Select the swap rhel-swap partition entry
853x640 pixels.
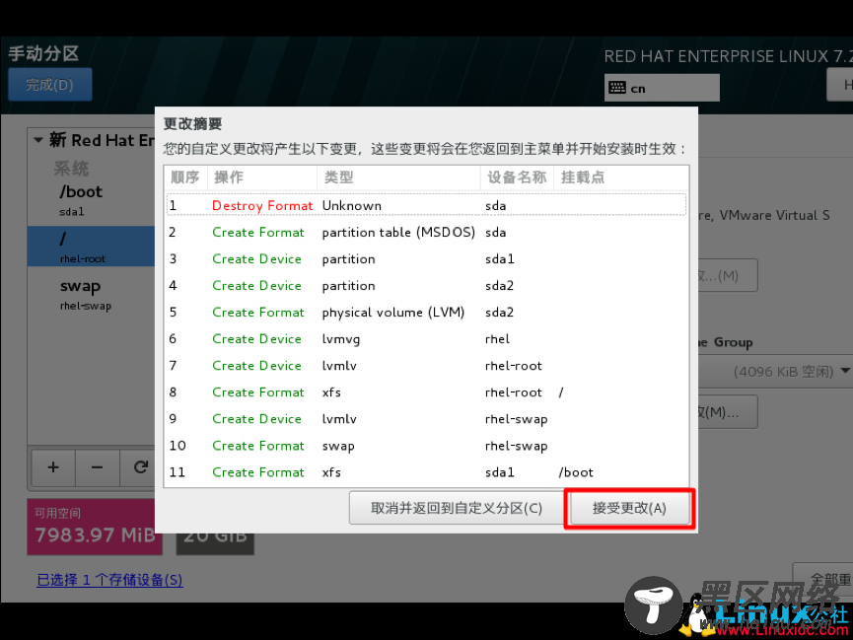pyautogui.click(x=92, y=295)
